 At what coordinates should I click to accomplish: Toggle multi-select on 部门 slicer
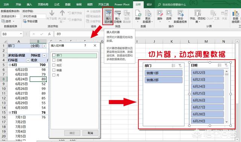[x=173, y=66]
